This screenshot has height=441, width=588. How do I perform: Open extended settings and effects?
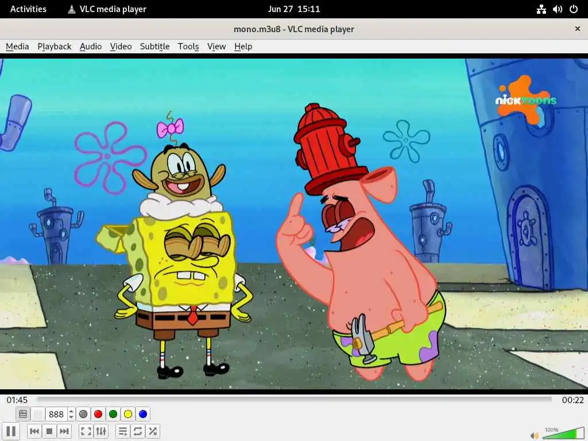pos(101,431)
